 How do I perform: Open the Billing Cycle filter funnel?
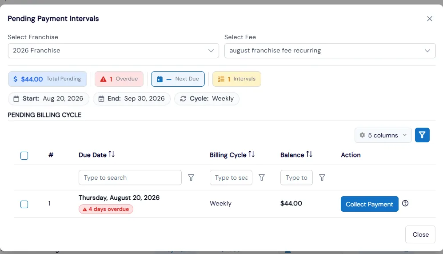(262, 177)
